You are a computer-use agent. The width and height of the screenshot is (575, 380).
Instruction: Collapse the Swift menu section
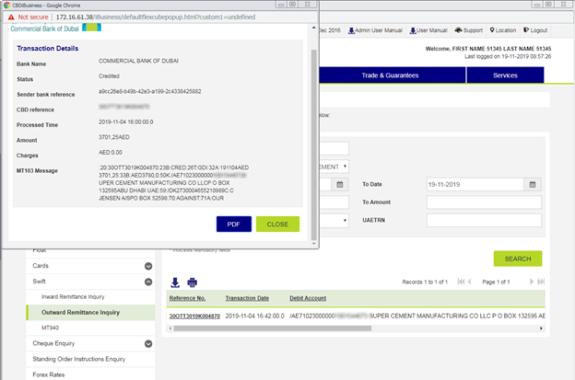(148, 282)
